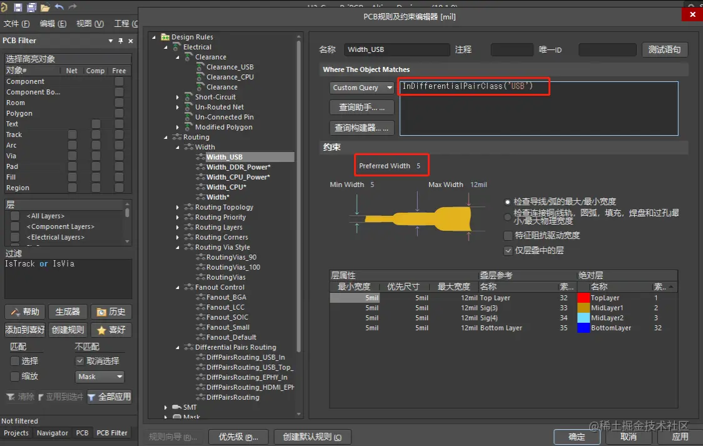Click the DiffPairsRouting_USB_In rule icon
The width and height of the screenshot is (703, 446).
point(200,357)
